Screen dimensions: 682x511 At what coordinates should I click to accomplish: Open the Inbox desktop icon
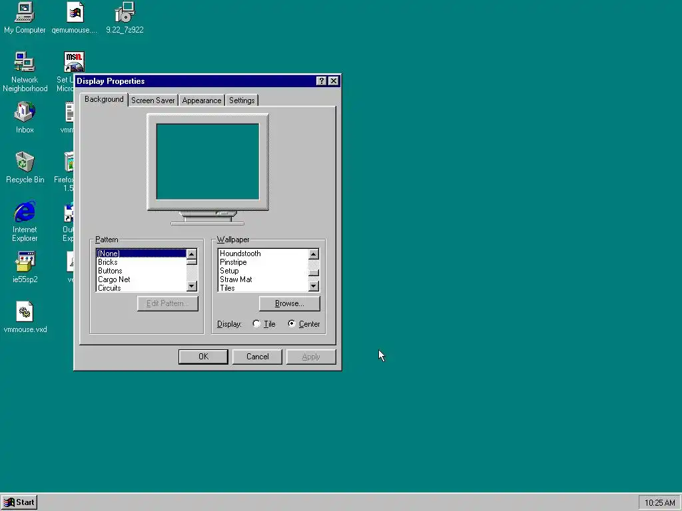click(25, 117)
